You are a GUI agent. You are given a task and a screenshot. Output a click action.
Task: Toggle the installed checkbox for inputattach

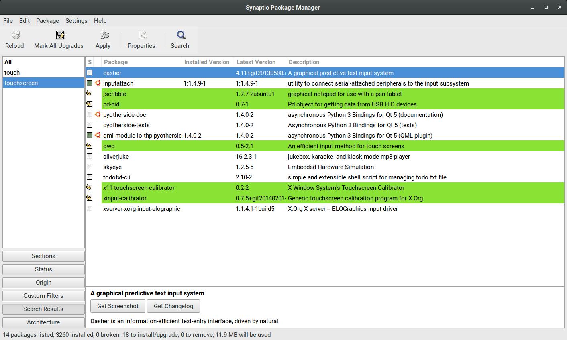tap(90, 83)
